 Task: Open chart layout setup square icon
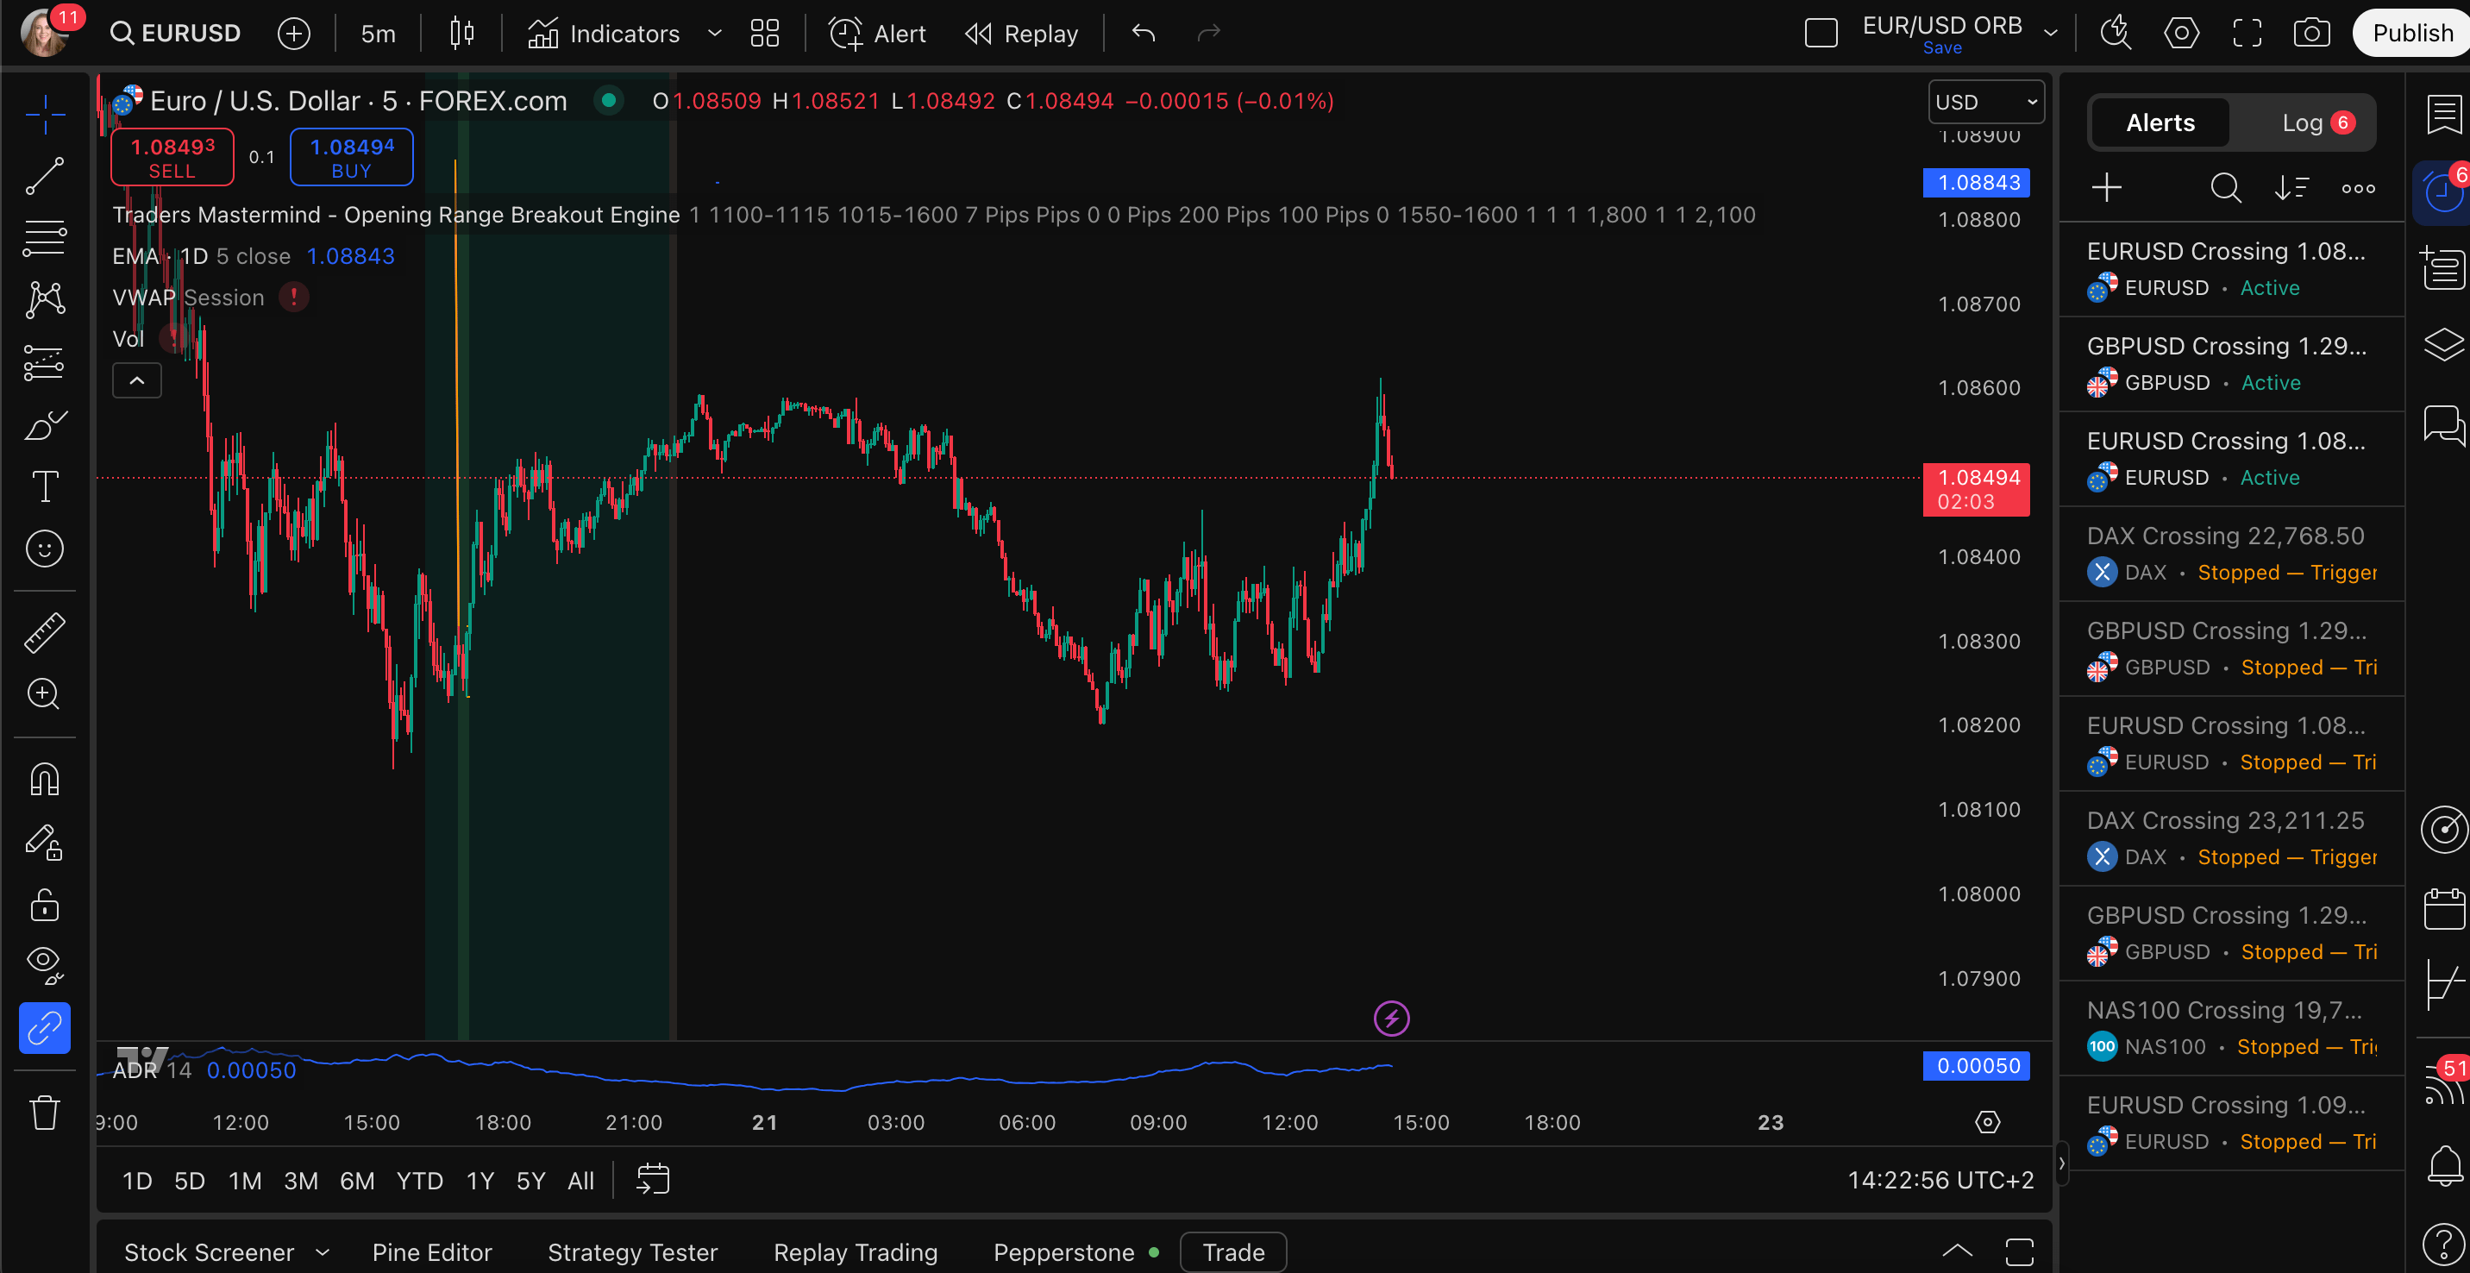(x=1820, y=34)
